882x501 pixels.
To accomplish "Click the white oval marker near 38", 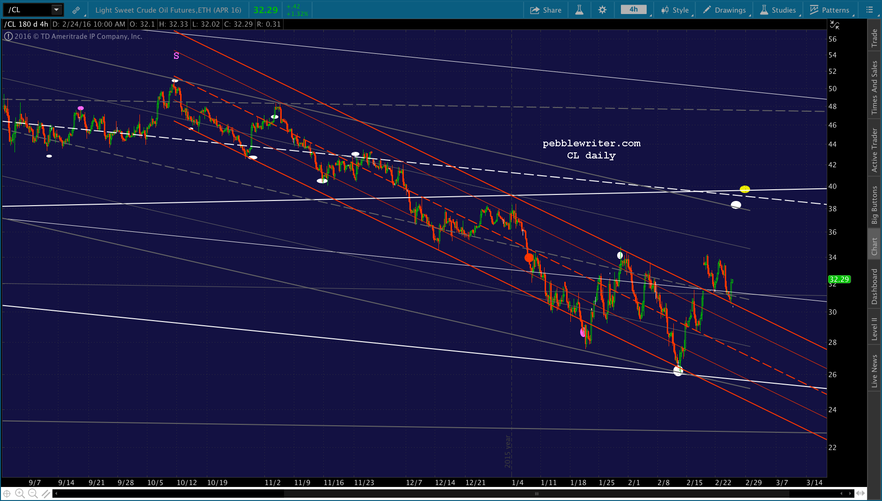I will click(736, 205).
